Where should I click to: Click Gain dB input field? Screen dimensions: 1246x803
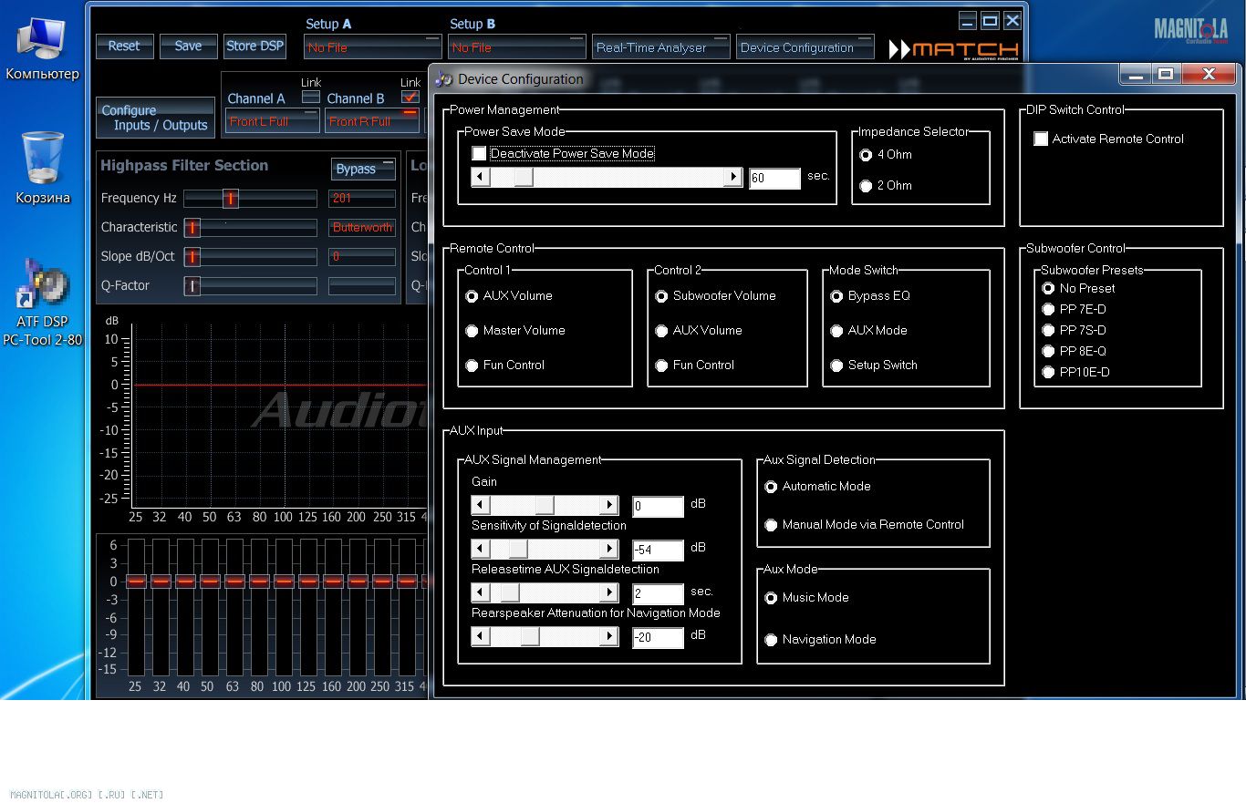(658, 506)
